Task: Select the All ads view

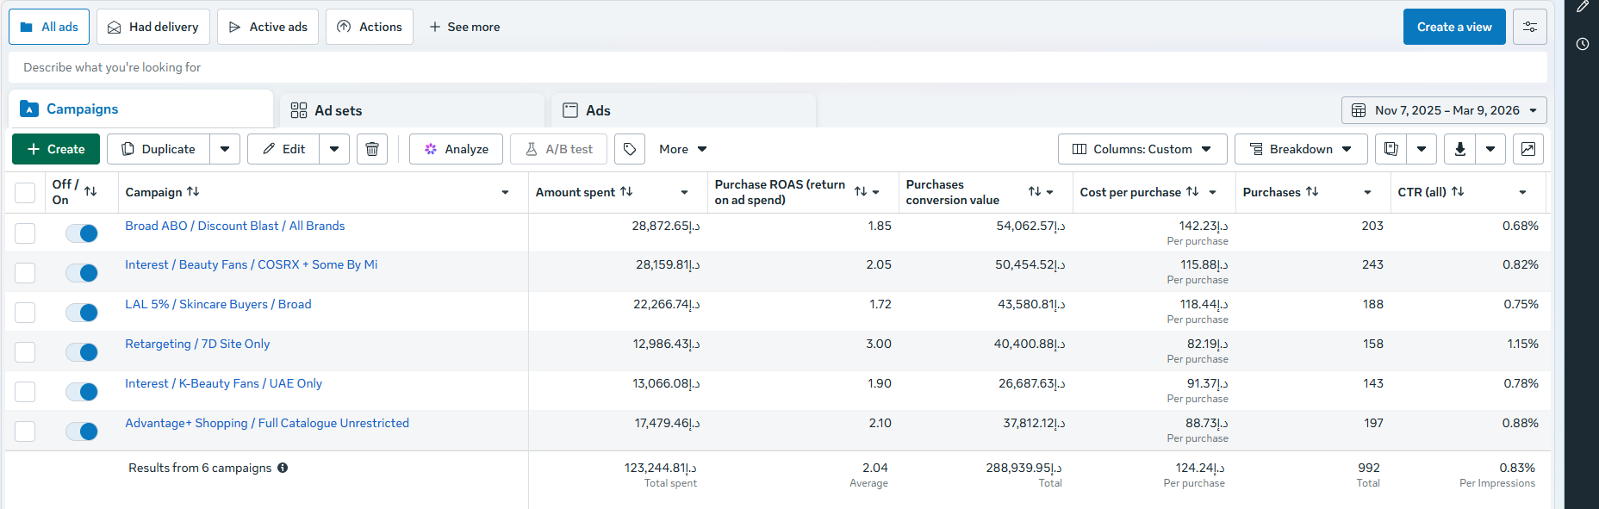Action: click(x=49, y=27)
